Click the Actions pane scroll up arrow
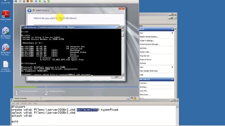Viewport: 225px width, 126px height. pos(175,29)
